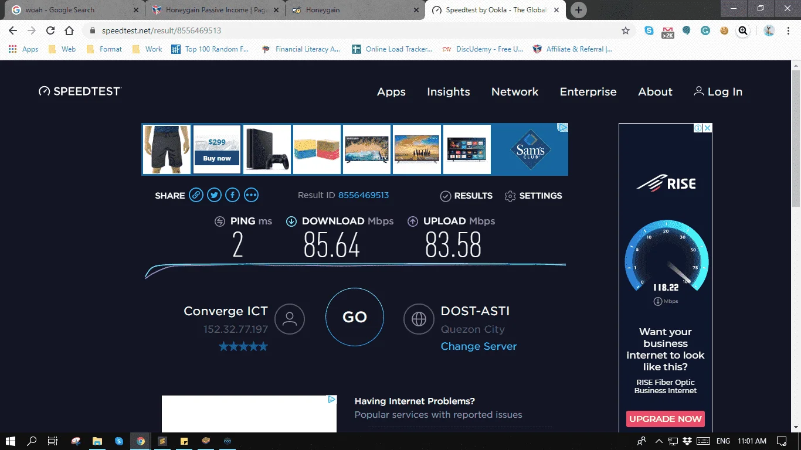The image size is (801, 450).
Task: Switch to the Honeygain tab
Action: pyautogui.click(x=355, y=10)
